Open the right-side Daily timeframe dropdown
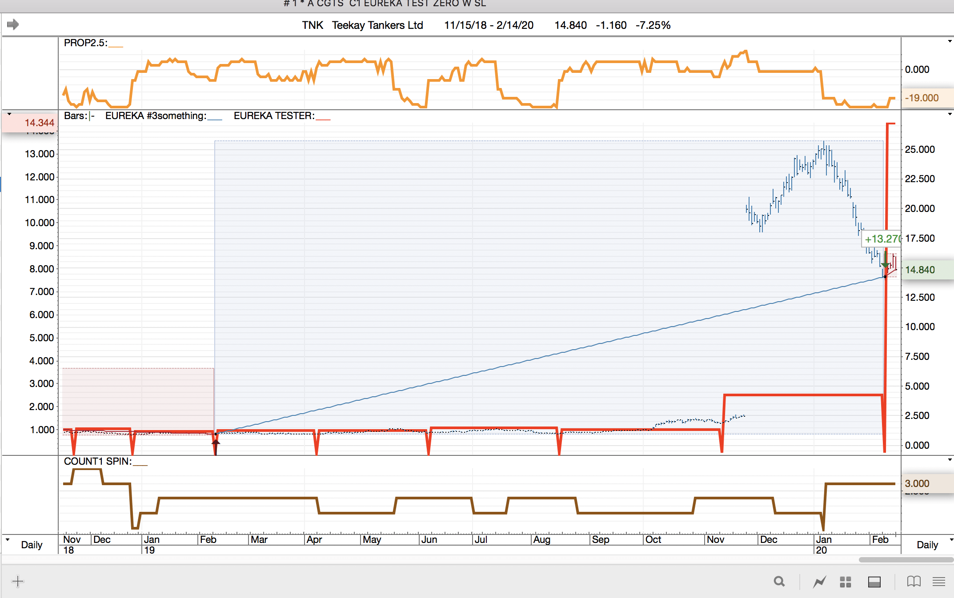The width and height of the screenshot is (954, 598). [x=927, y=545]
